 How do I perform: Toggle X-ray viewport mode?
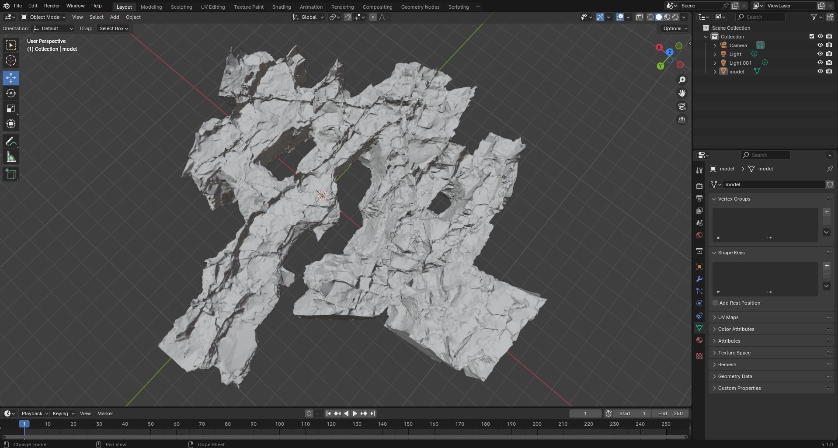(x=639, y=17)
